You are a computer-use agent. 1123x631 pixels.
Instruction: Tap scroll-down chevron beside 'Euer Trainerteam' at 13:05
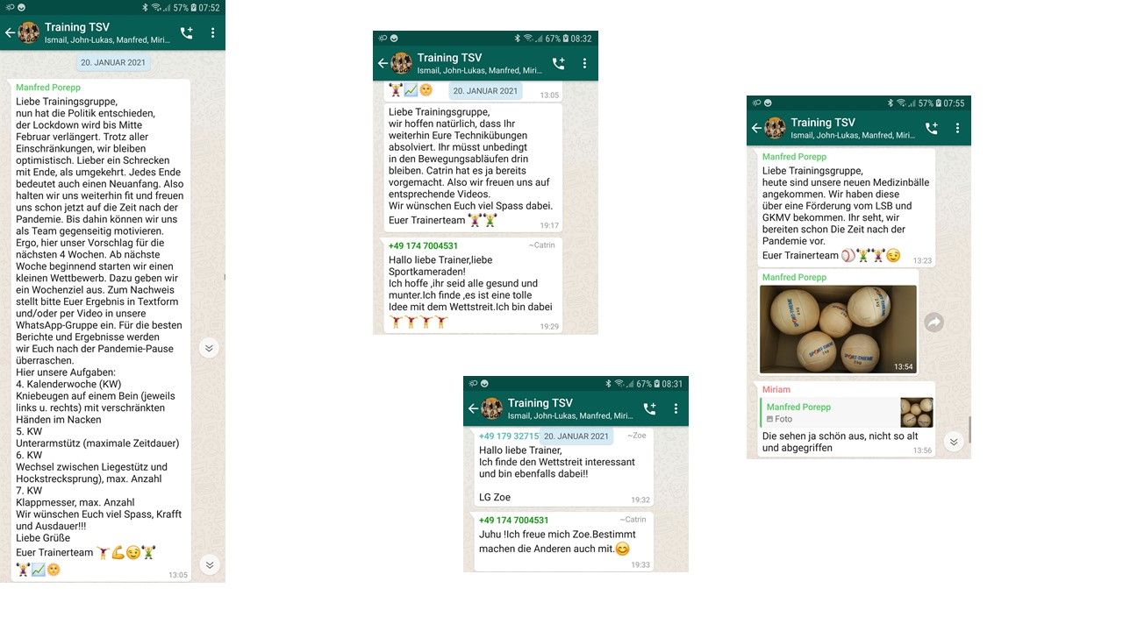209,564
